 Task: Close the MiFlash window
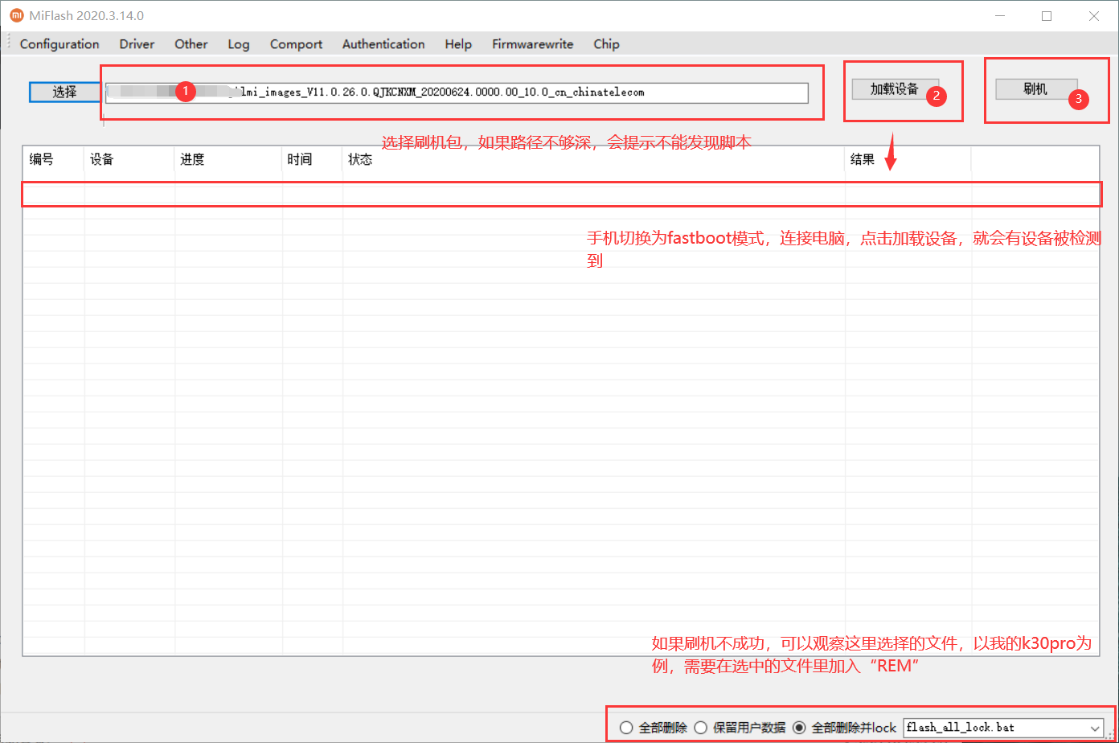pyautogui.click(x=1094, y=16)
